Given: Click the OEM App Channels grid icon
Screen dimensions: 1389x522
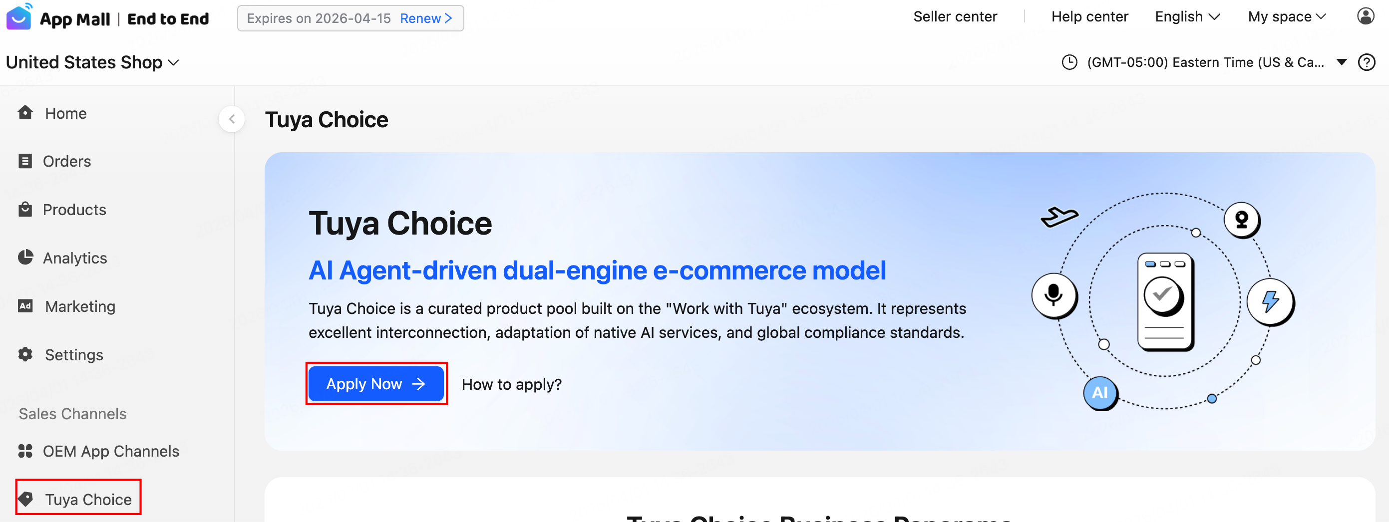Looking at the screenshot, I should [x=25, y=451].
